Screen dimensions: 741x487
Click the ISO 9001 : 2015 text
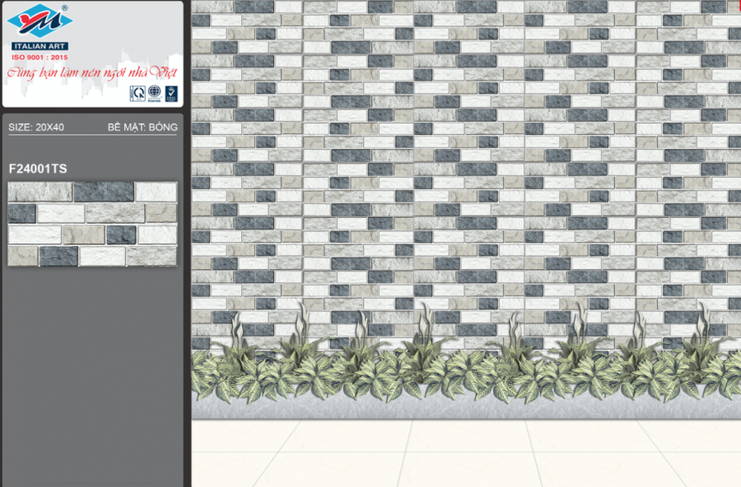[x=40, y=58]
